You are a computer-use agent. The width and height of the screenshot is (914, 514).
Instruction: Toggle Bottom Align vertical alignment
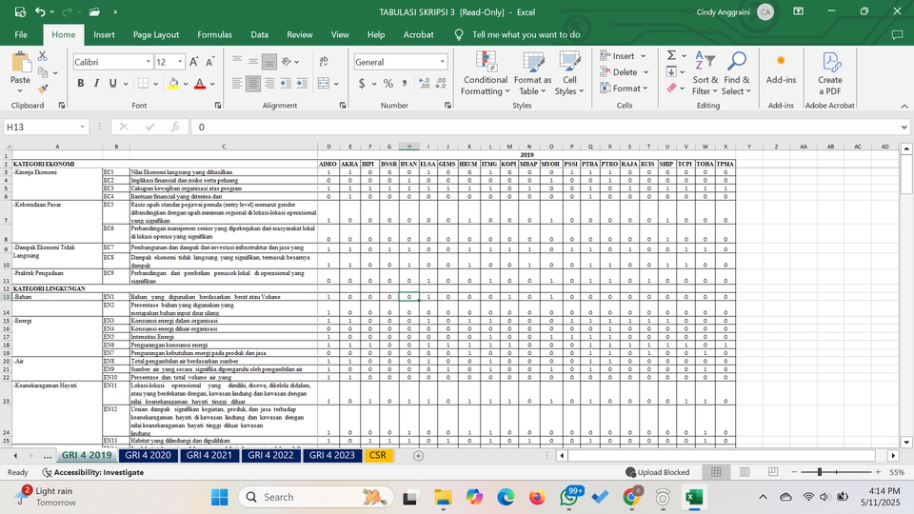(269, 62)
